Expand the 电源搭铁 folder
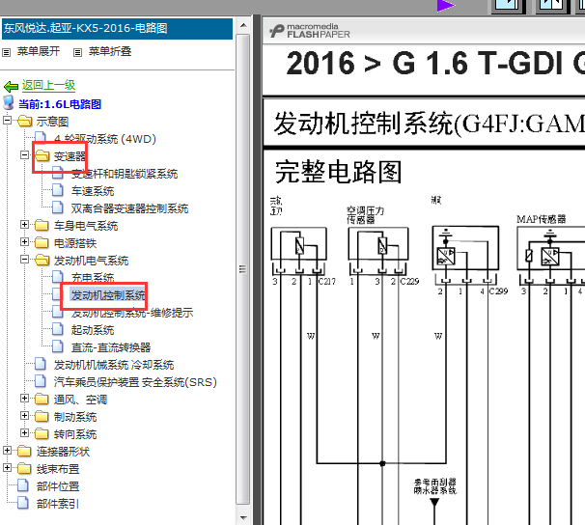 [24, 241]
